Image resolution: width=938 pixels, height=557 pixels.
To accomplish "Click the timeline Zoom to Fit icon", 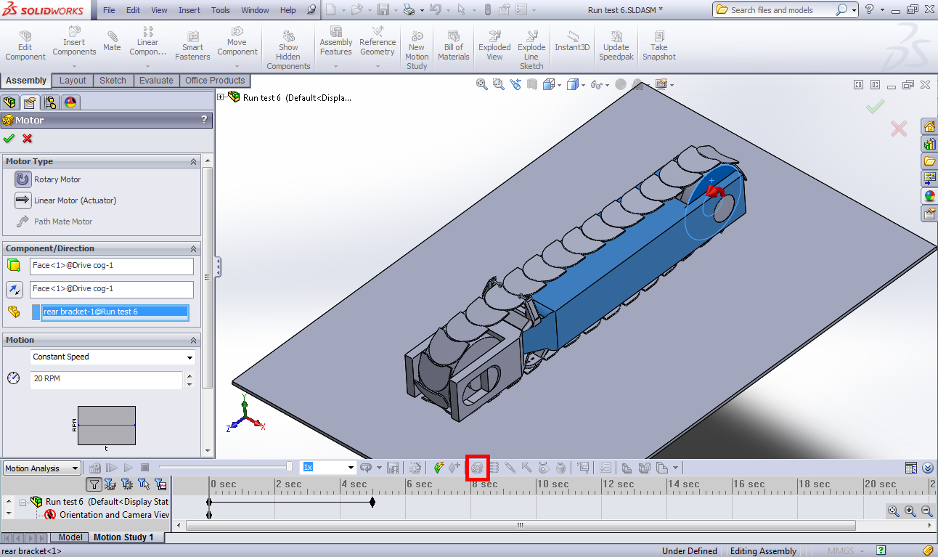I will (x=894, y=511).
